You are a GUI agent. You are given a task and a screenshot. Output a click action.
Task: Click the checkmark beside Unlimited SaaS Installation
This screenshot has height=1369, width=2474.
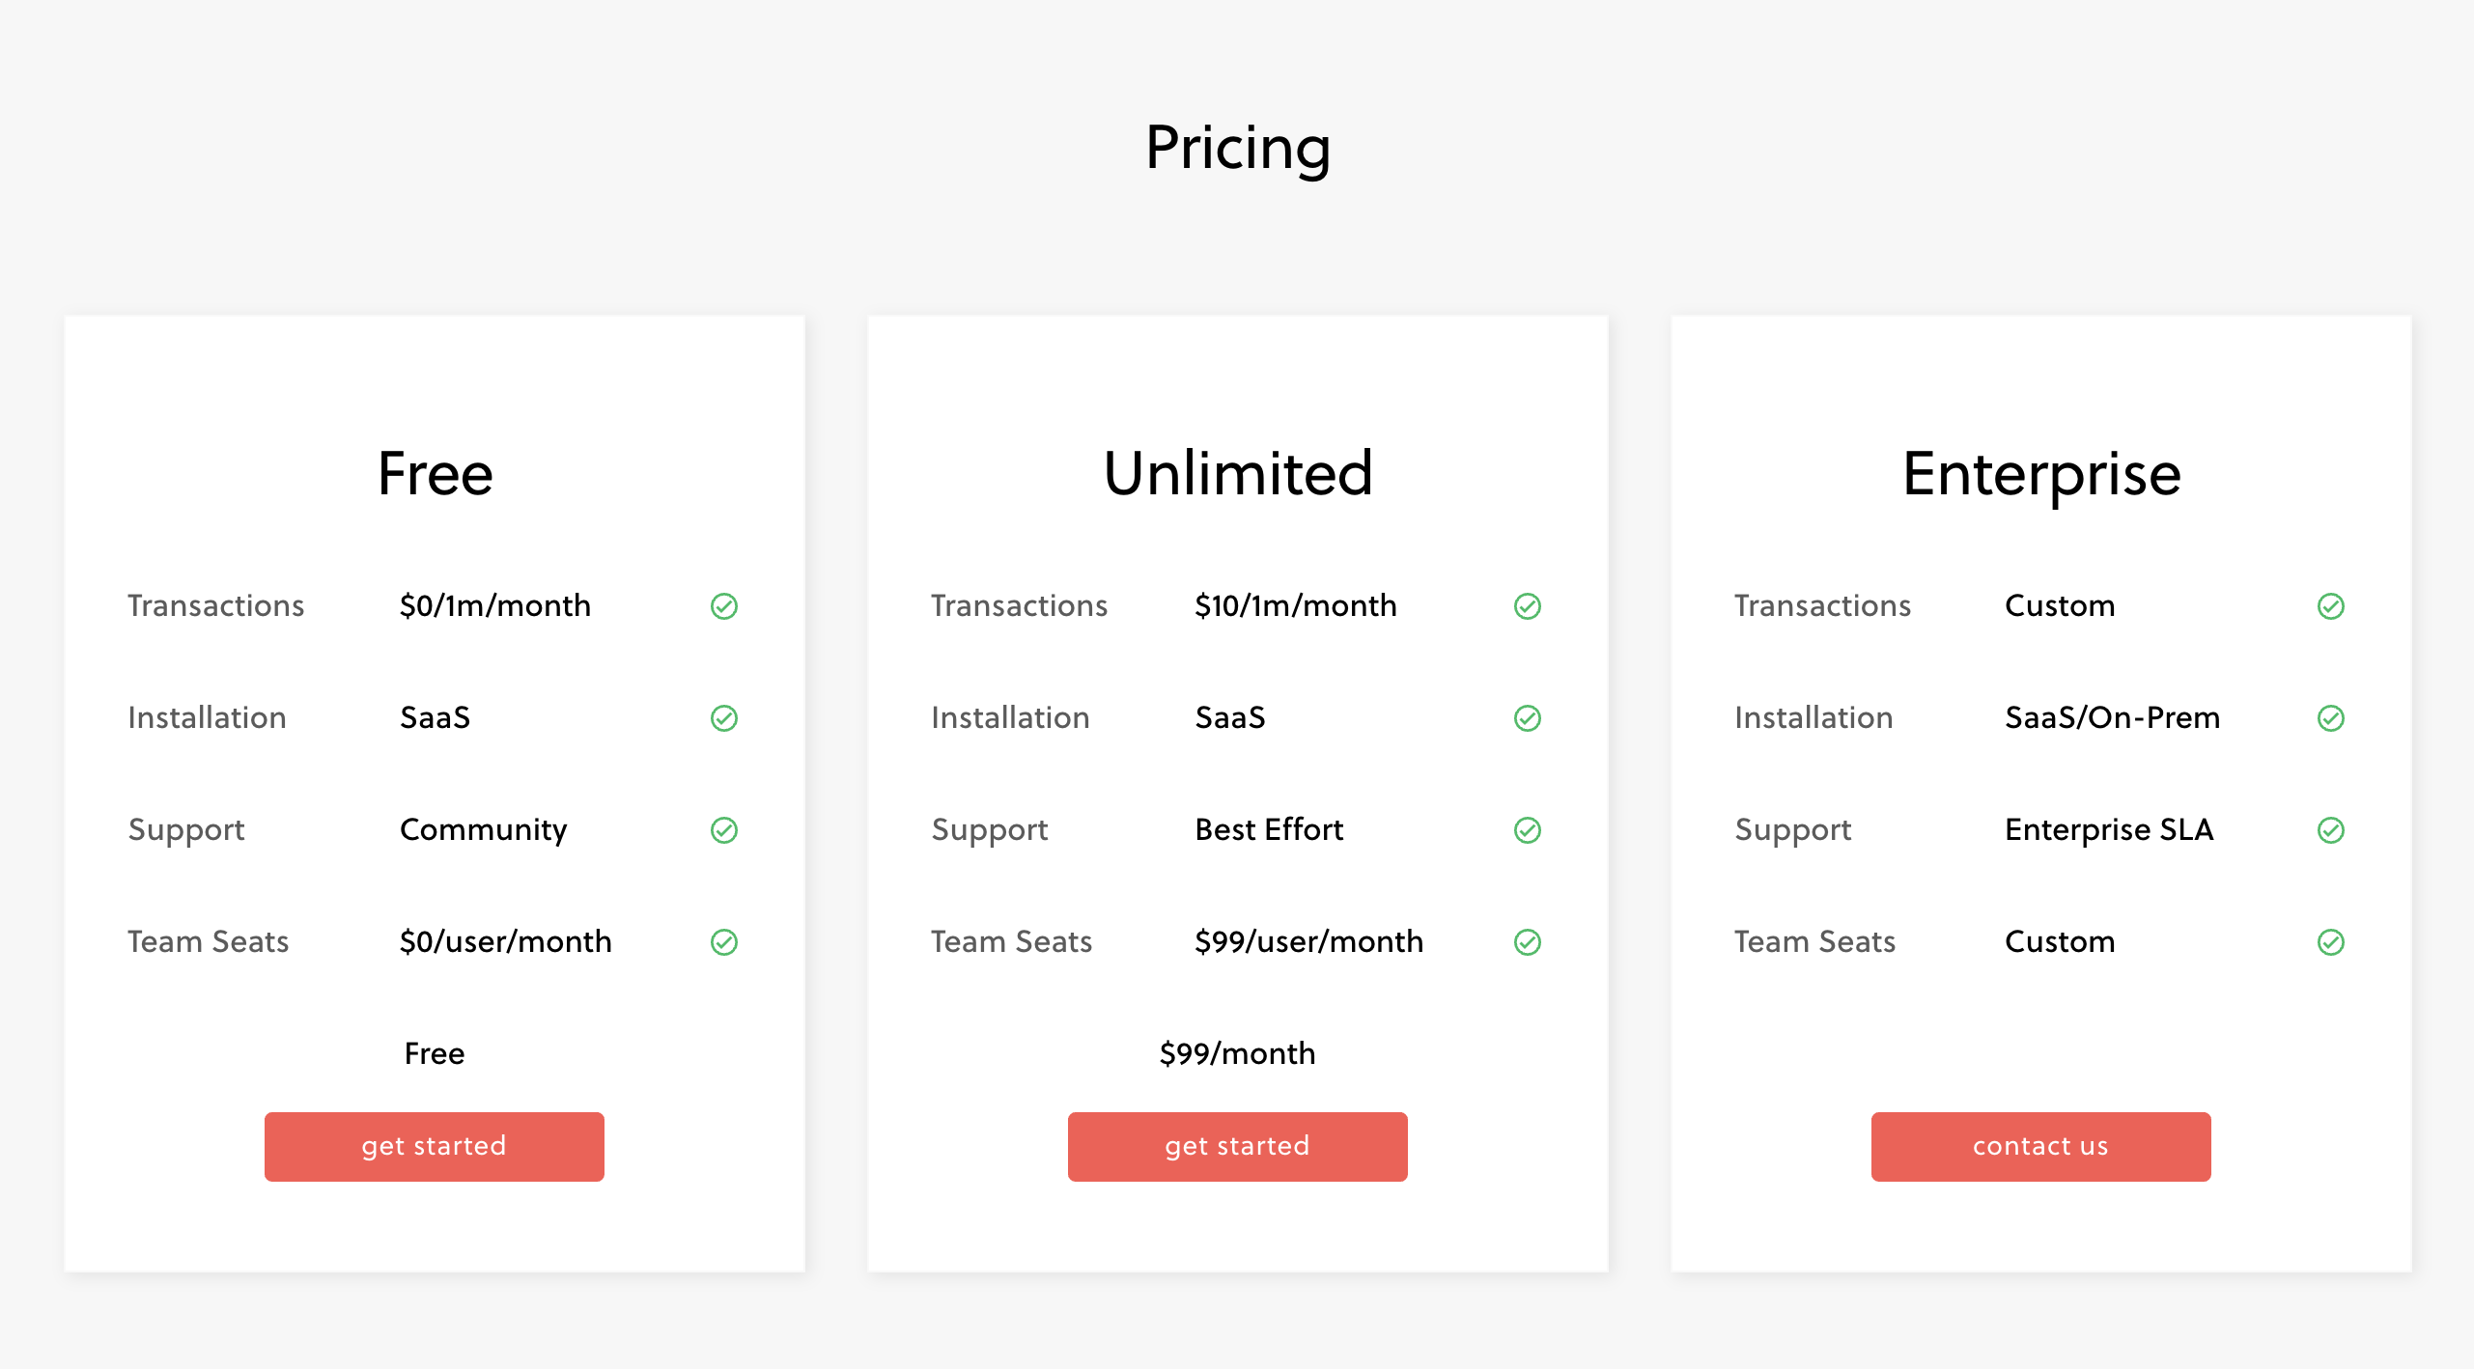(x=1527, y=717)
